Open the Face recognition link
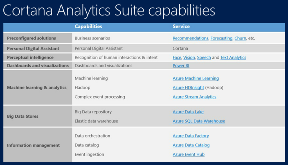The height and width of the screenshot is (165, 288). coord(177,57)
